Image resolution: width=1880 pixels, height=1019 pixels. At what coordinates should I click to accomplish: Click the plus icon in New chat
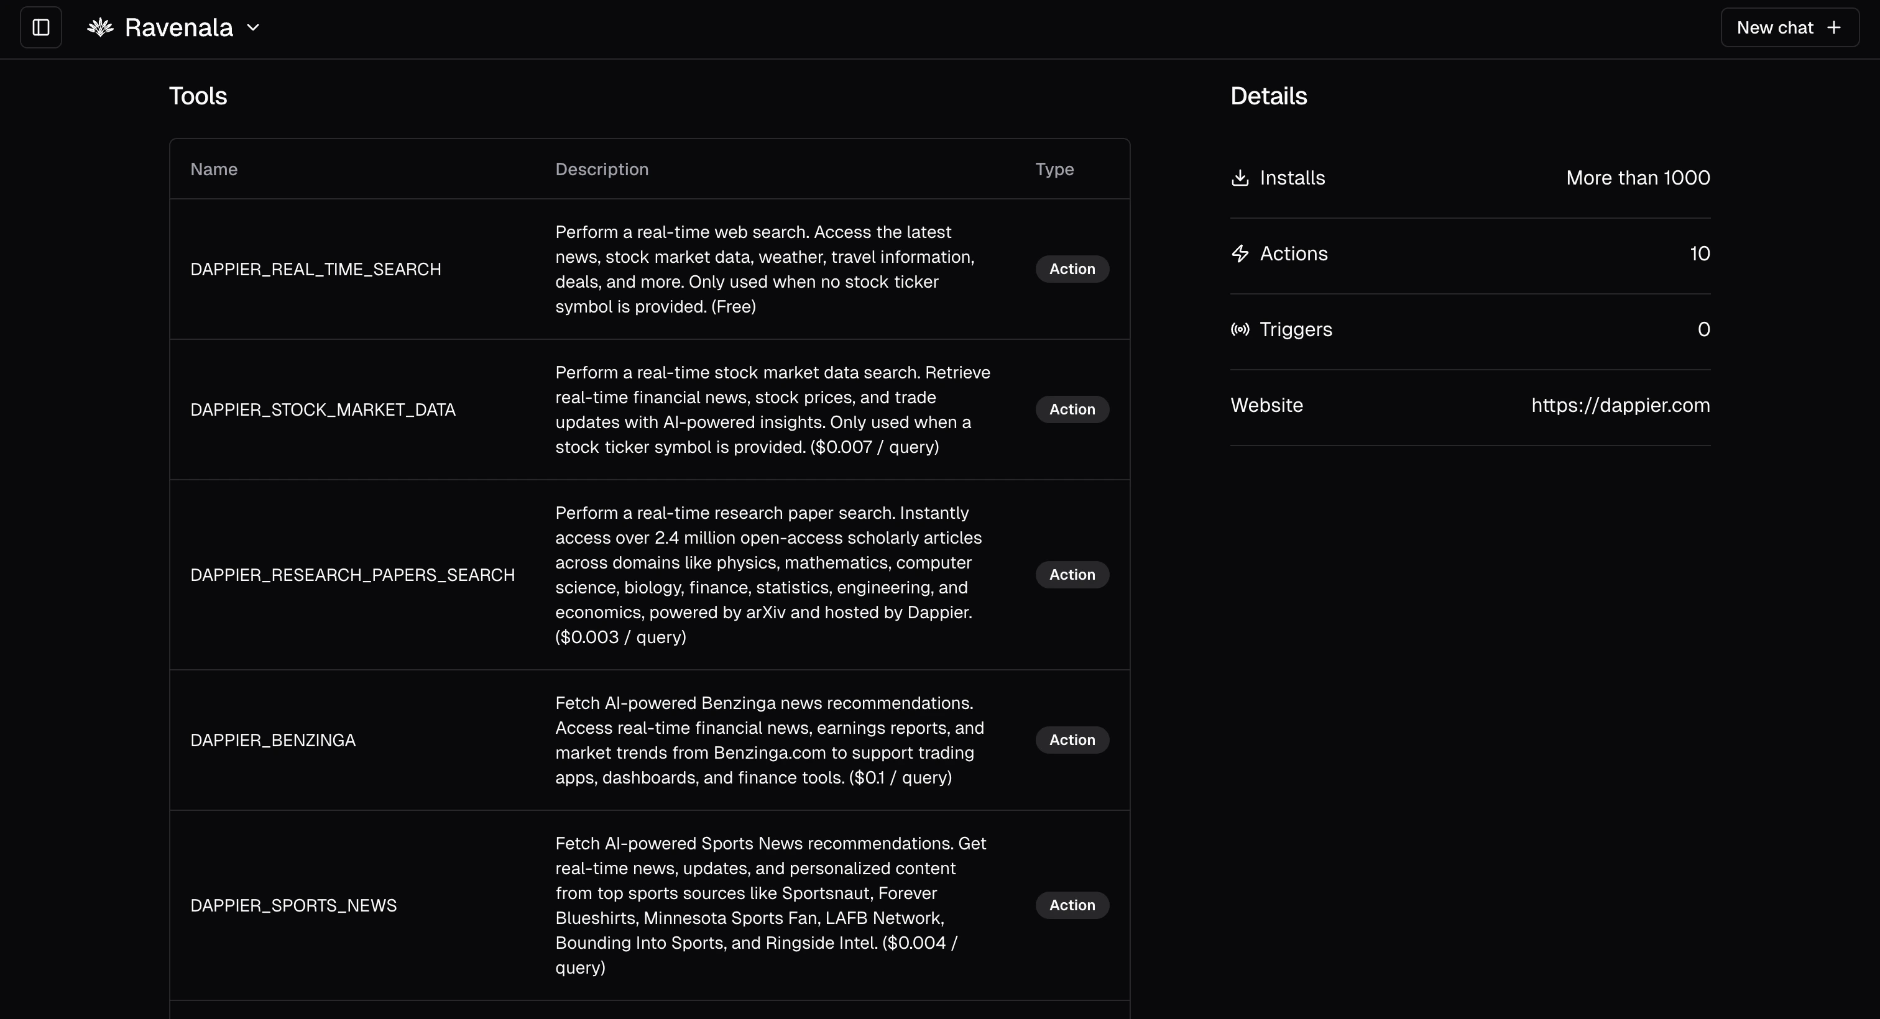[1833, 28]
